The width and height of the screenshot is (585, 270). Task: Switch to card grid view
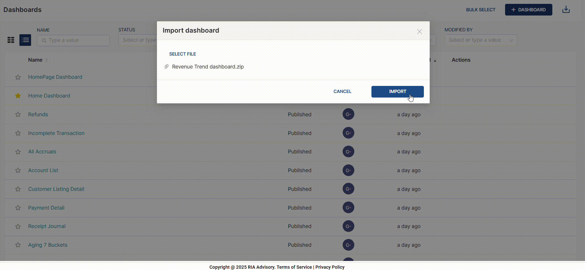click(x=11, y=40)
